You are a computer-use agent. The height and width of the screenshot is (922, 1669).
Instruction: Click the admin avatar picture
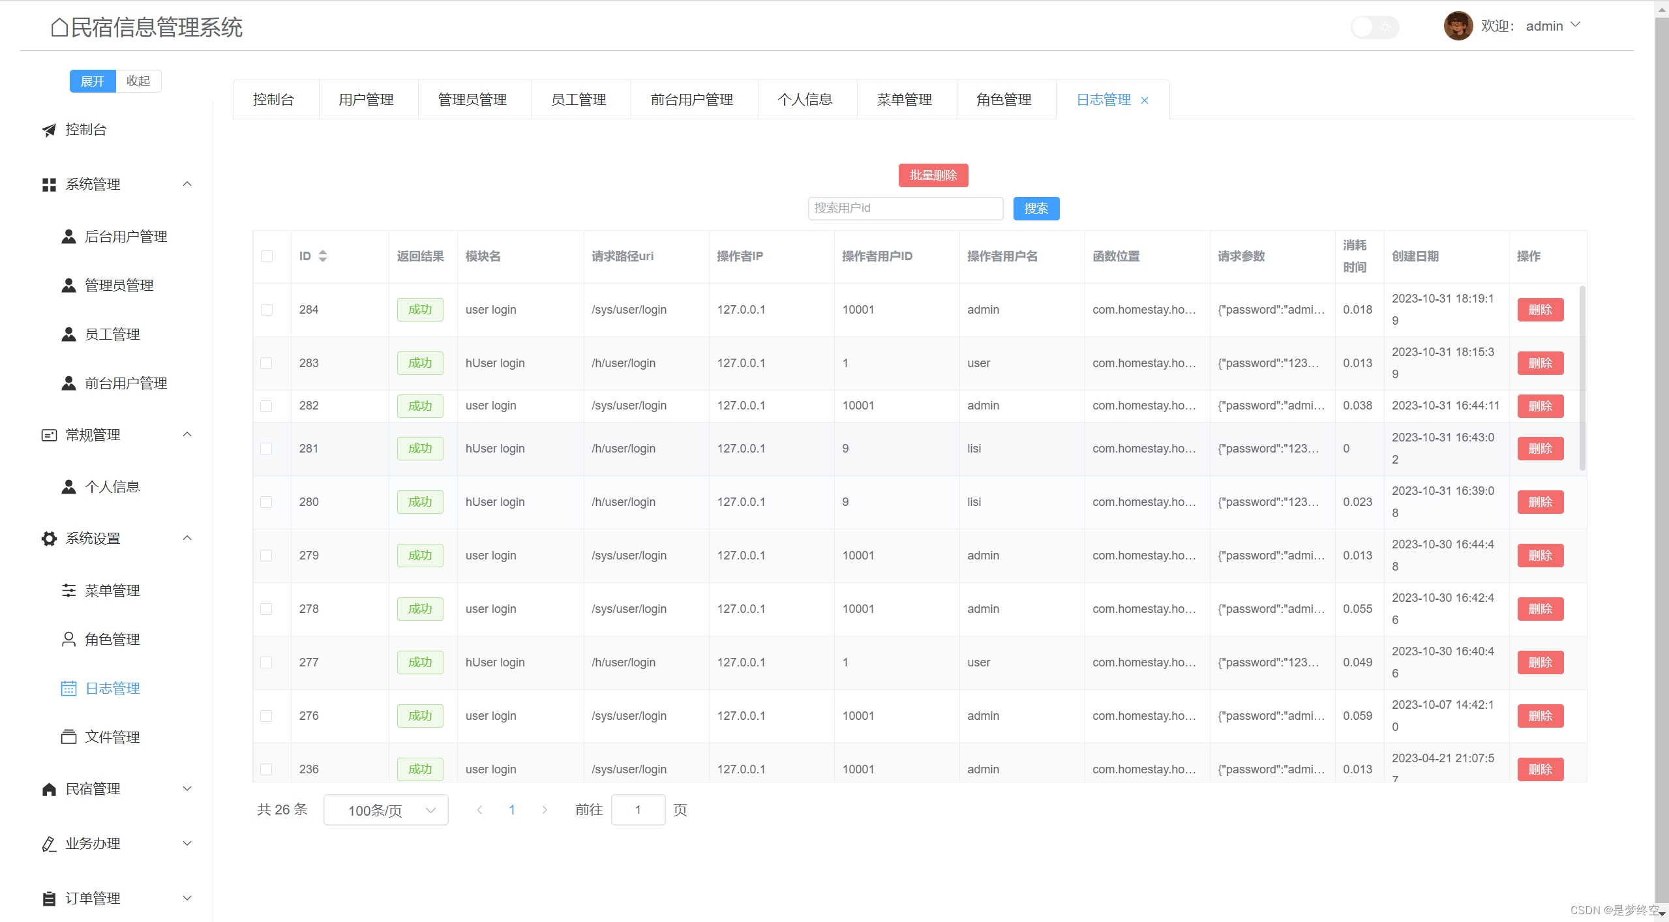tap(1458, 26)
